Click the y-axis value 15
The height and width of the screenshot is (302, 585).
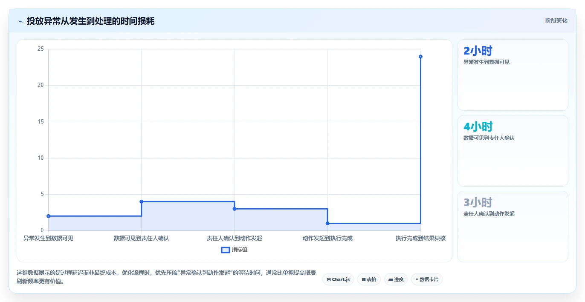coord(41,122)
